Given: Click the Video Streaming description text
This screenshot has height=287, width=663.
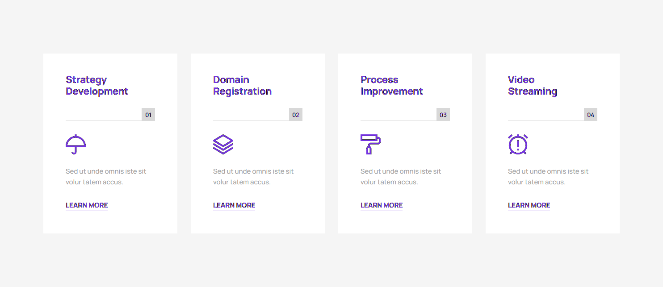Looking at the screenshot, I should (548, 177).
